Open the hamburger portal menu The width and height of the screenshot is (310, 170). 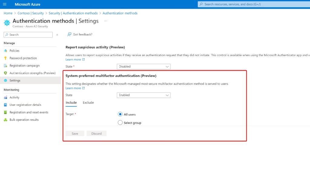(x=5, y=4)
